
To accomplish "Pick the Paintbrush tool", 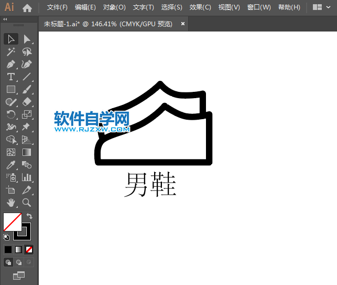I will click(27, 89).
